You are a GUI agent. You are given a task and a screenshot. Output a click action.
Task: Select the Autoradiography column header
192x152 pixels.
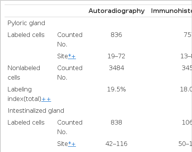pyautogui.click(x=116, y=11)
